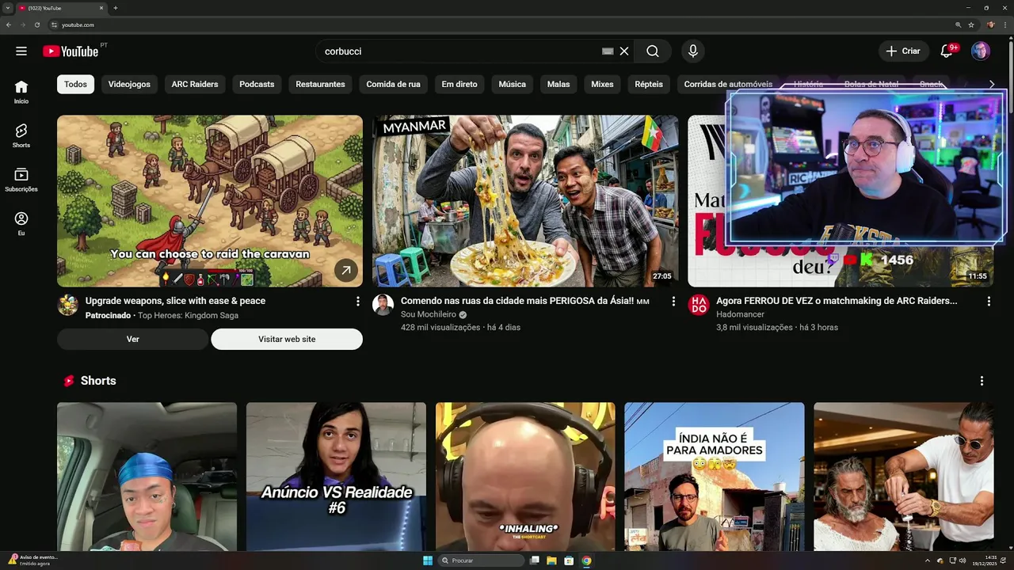Click the browser back arrow
Screen dimensions: 1014x570
tap(9, 25)
